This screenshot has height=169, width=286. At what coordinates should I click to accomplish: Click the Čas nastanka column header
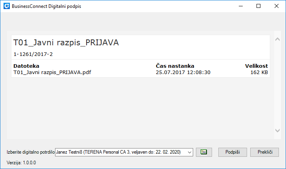[175, 66]
